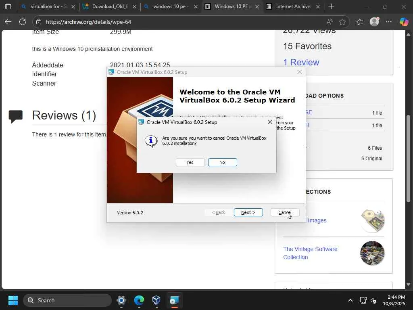
Task: Close the cancel confirmation dialog with X
Action: pyautogui.click(x=270, y=122)
